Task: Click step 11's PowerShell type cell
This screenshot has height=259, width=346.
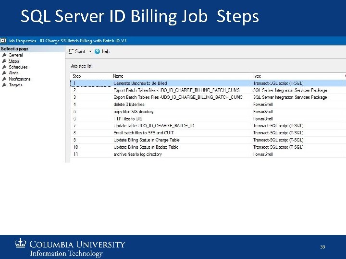Action: 263,154
